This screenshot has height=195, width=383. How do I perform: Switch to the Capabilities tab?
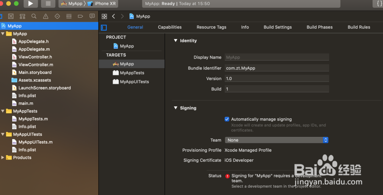[170, 27]
